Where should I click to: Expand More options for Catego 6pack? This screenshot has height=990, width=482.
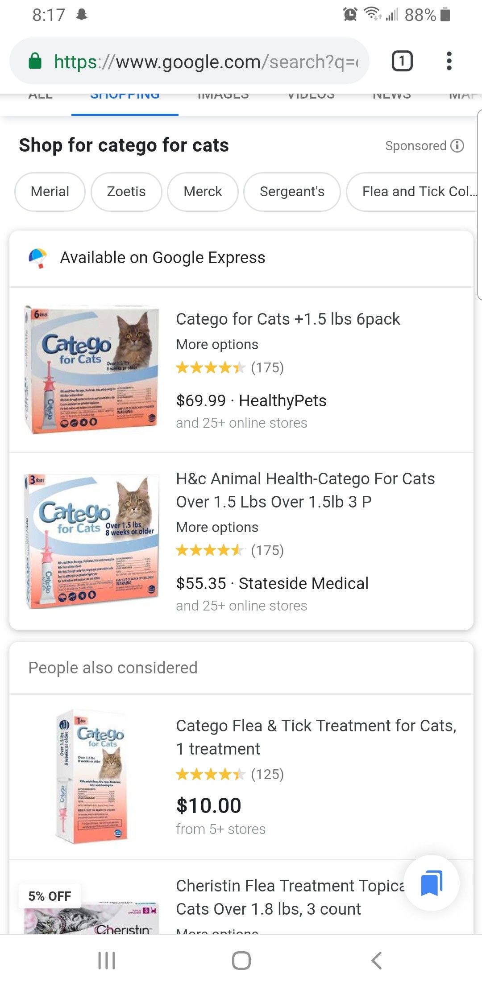coord(217,344)
